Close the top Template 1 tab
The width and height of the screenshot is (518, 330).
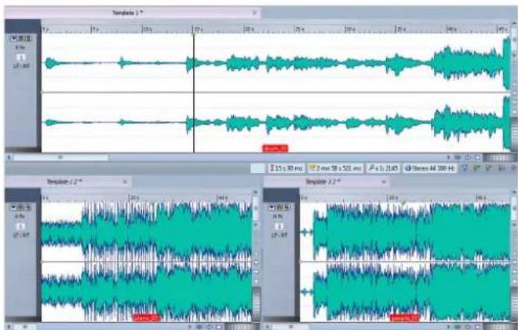[254, 13]
